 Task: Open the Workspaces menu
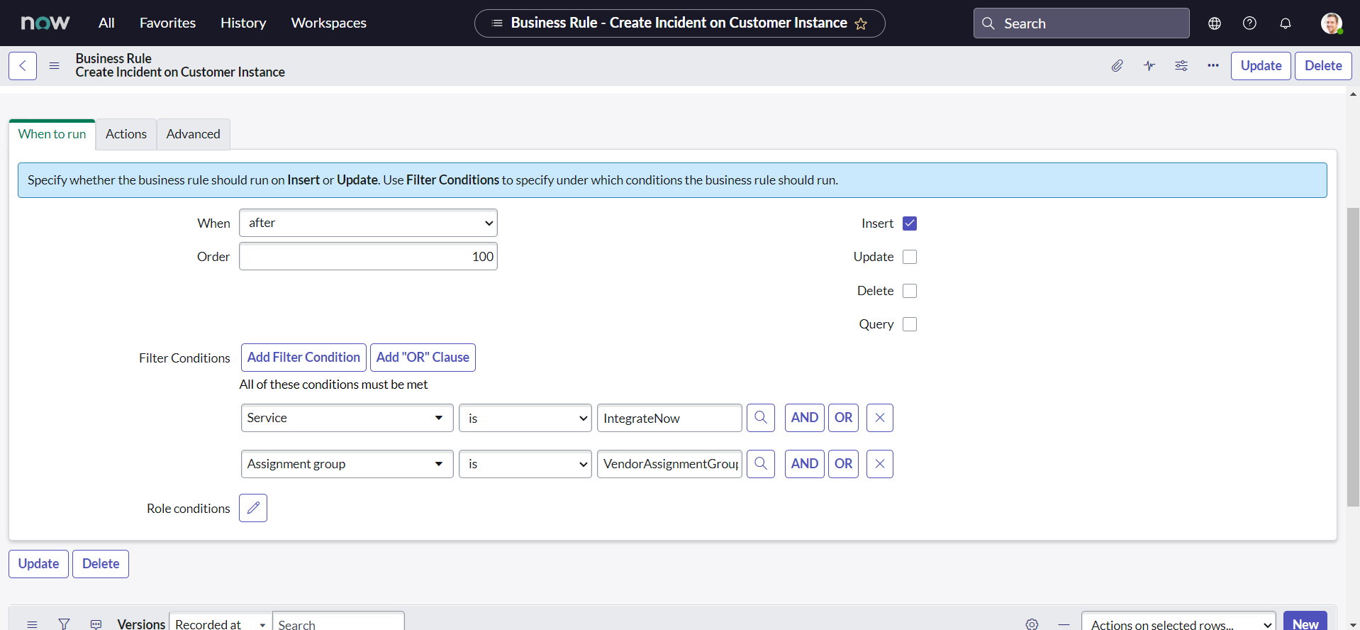tap(328, 23)
